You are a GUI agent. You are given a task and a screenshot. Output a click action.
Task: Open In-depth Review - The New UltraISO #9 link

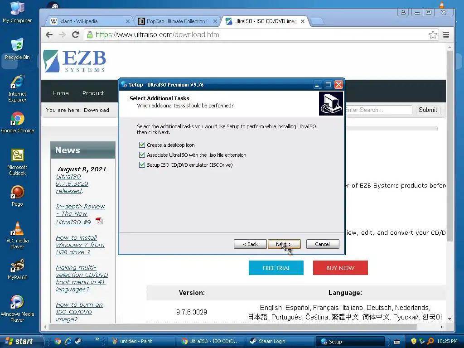pos(80,214)
